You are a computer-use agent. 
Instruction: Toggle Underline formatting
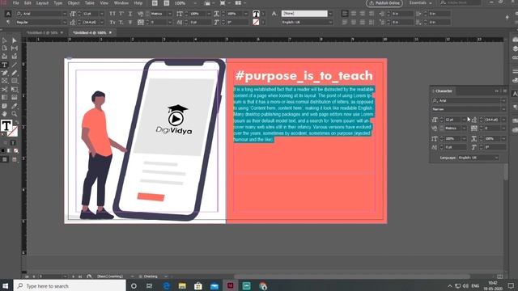click(x=130, y=14)
